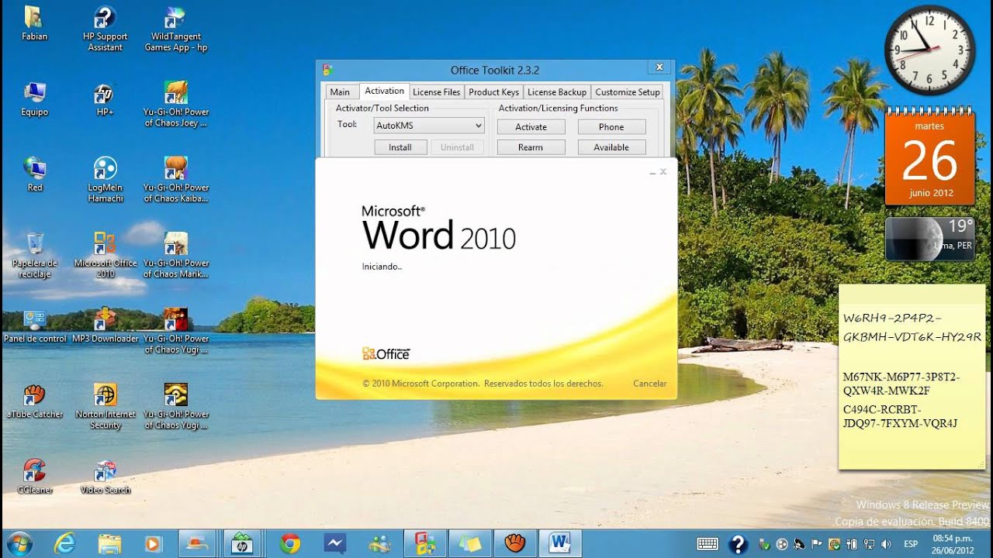Select Norton Internet Security desktop icon
This screenshot has height=558, width=993.
click(x=105, y=406)
